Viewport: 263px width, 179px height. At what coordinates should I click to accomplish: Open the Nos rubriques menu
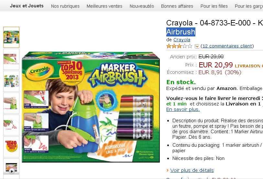tap(65, 6)
